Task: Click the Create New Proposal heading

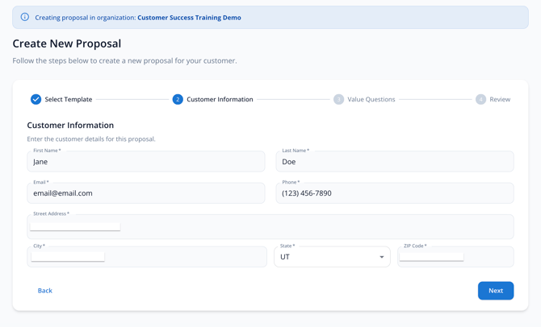Action: 66,43
